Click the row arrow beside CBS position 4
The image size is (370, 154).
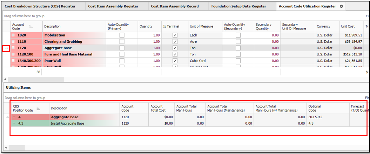tap(7, 117)
